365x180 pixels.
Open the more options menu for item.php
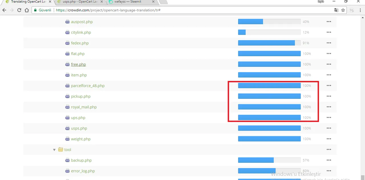click(x=329, y=75)
